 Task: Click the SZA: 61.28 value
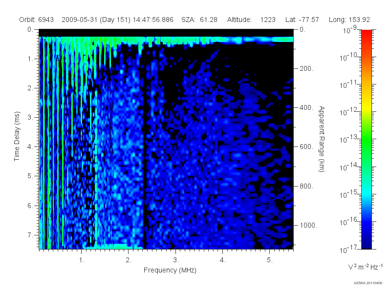[199, 20]
